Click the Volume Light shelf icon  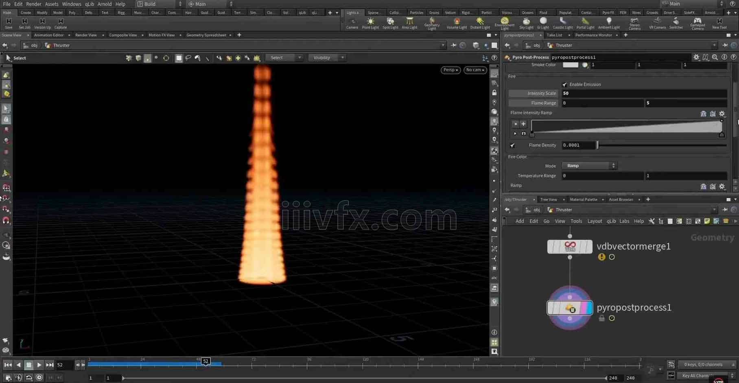(456, 23)
